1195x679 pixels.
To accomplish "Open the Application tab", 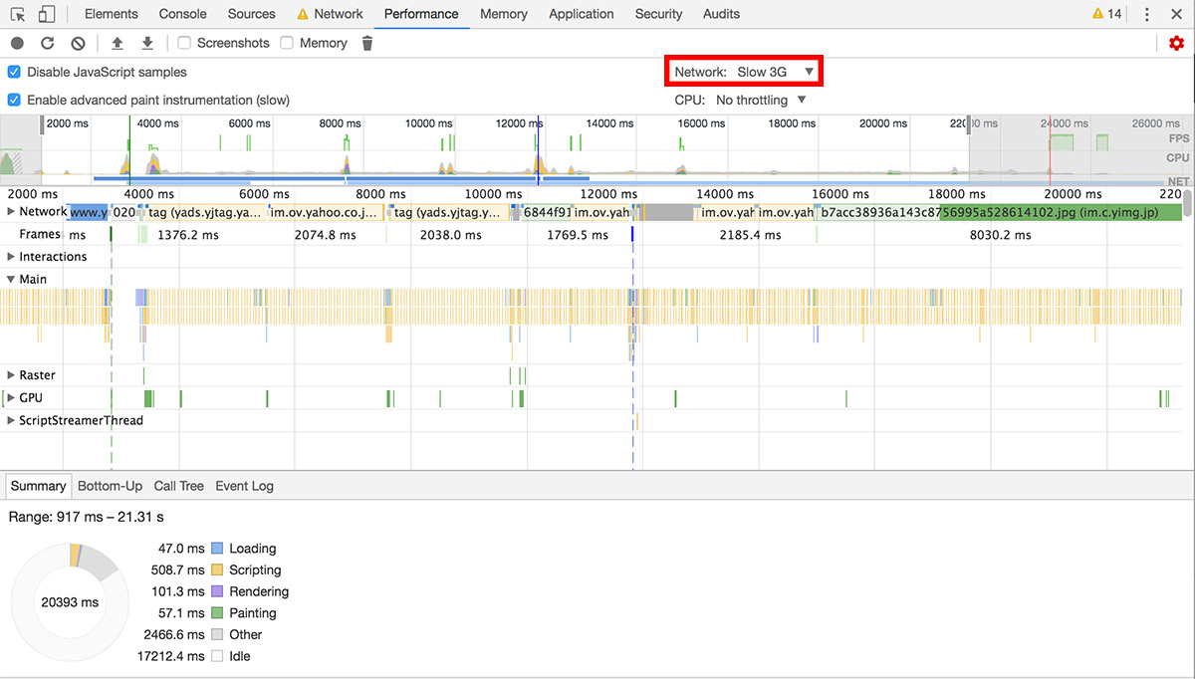I will point(581,14).
